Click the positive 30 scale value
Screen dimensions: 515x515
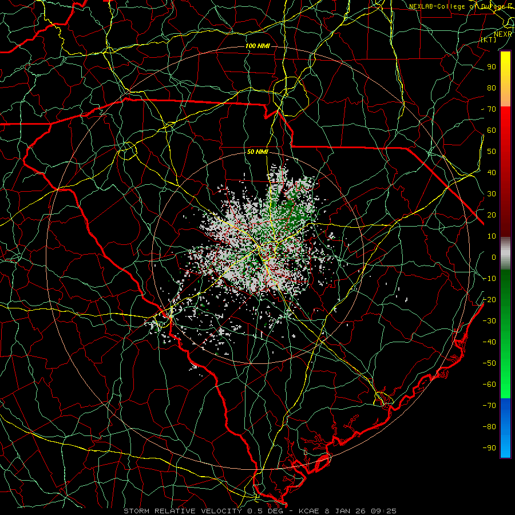[x=492, y=194]
